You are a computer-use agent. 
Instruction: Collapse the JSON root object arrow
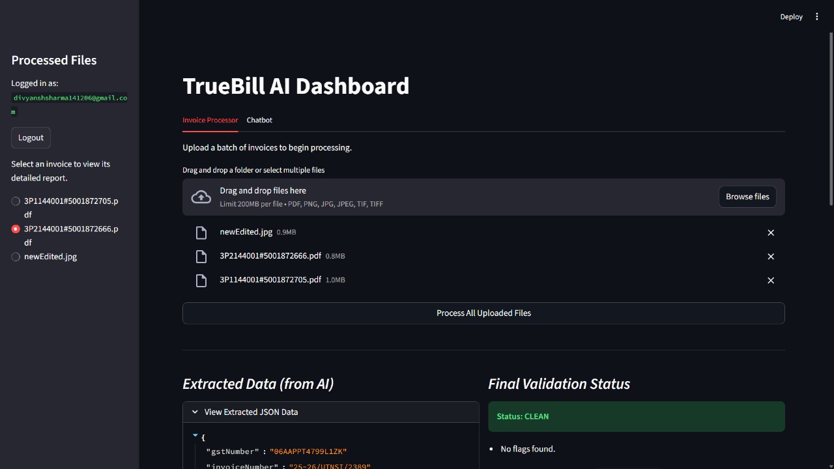click(x=195, y=436)
